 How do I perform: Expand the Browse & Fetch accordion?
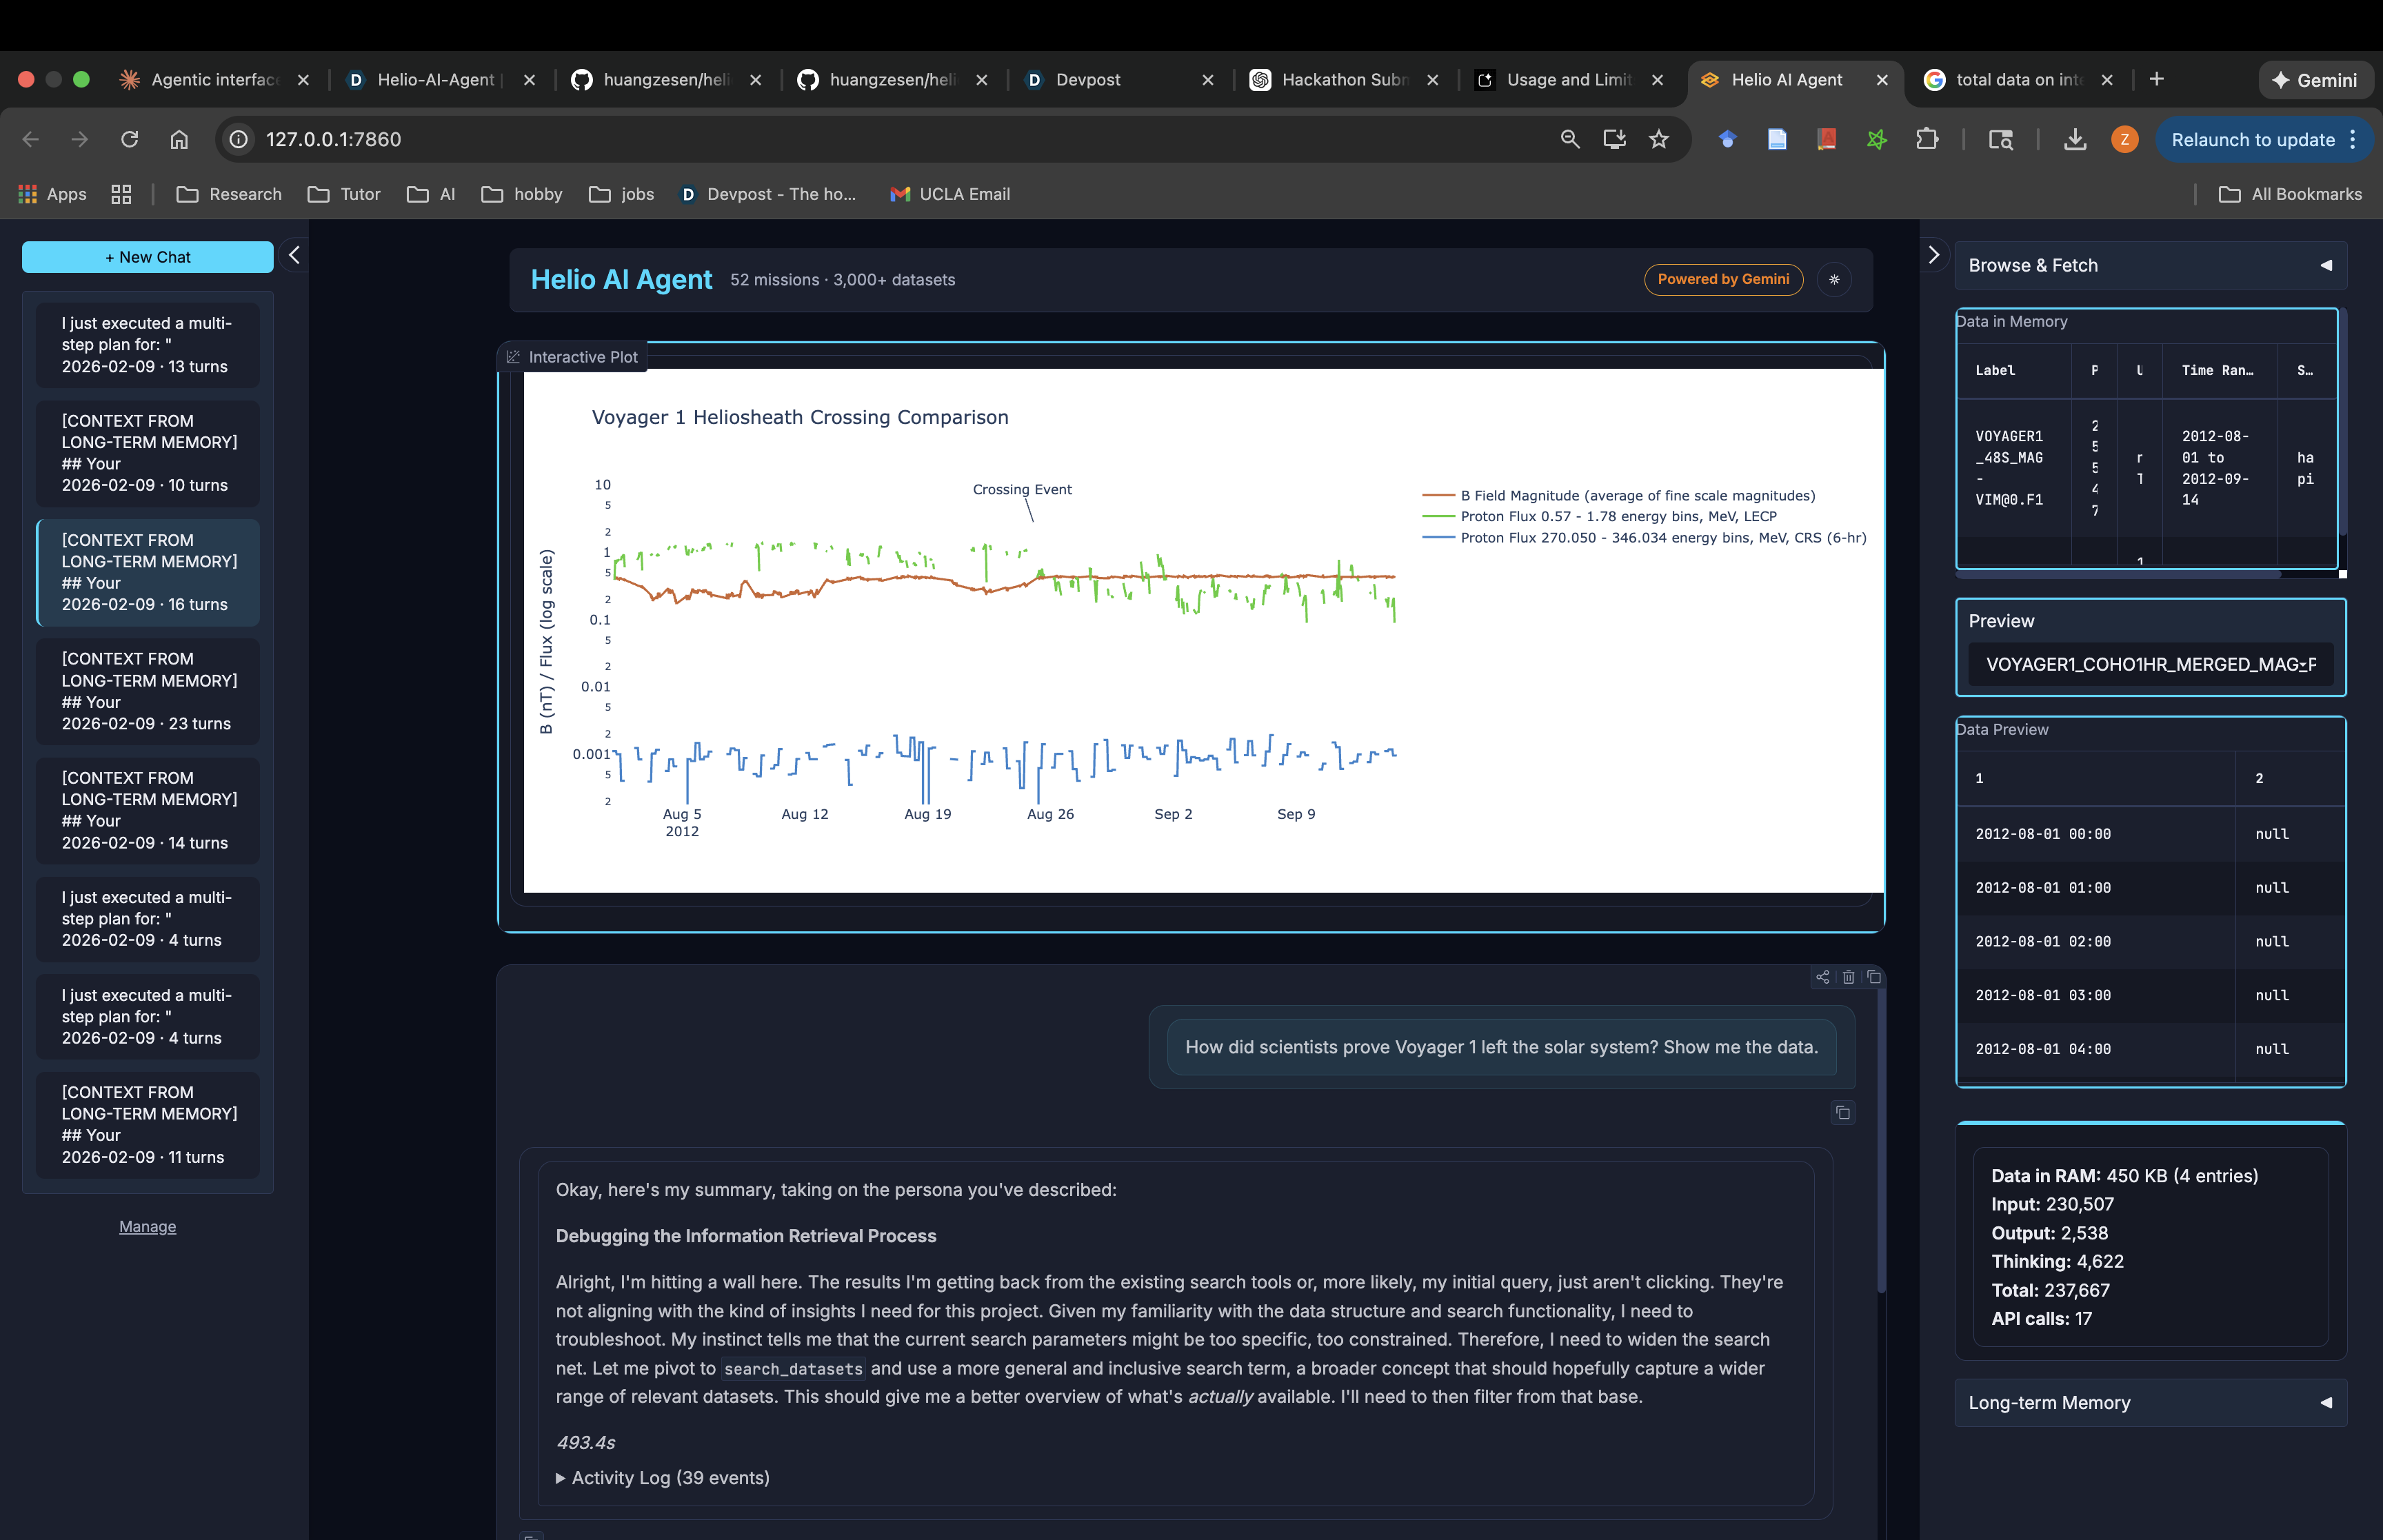coord(2150,266)
